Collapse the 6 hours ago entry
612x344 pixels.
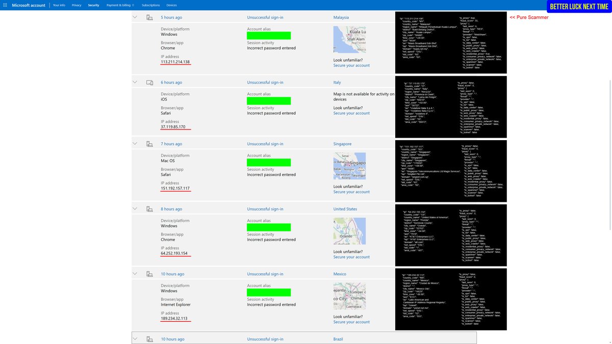(135, 82)
